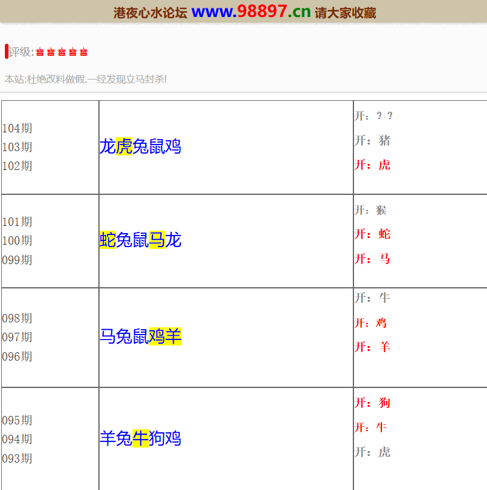Select the 099期 period label

click(x=18, y=260)
